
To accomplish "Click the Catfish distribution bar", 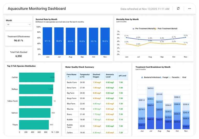I will (37, 77).
